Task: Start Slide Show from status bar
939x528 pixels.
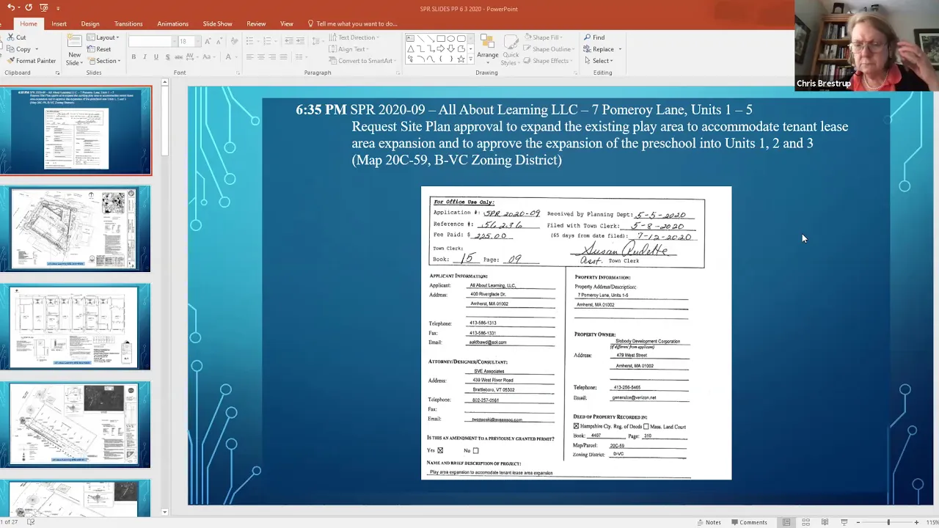Action: [x=844, y=522]
